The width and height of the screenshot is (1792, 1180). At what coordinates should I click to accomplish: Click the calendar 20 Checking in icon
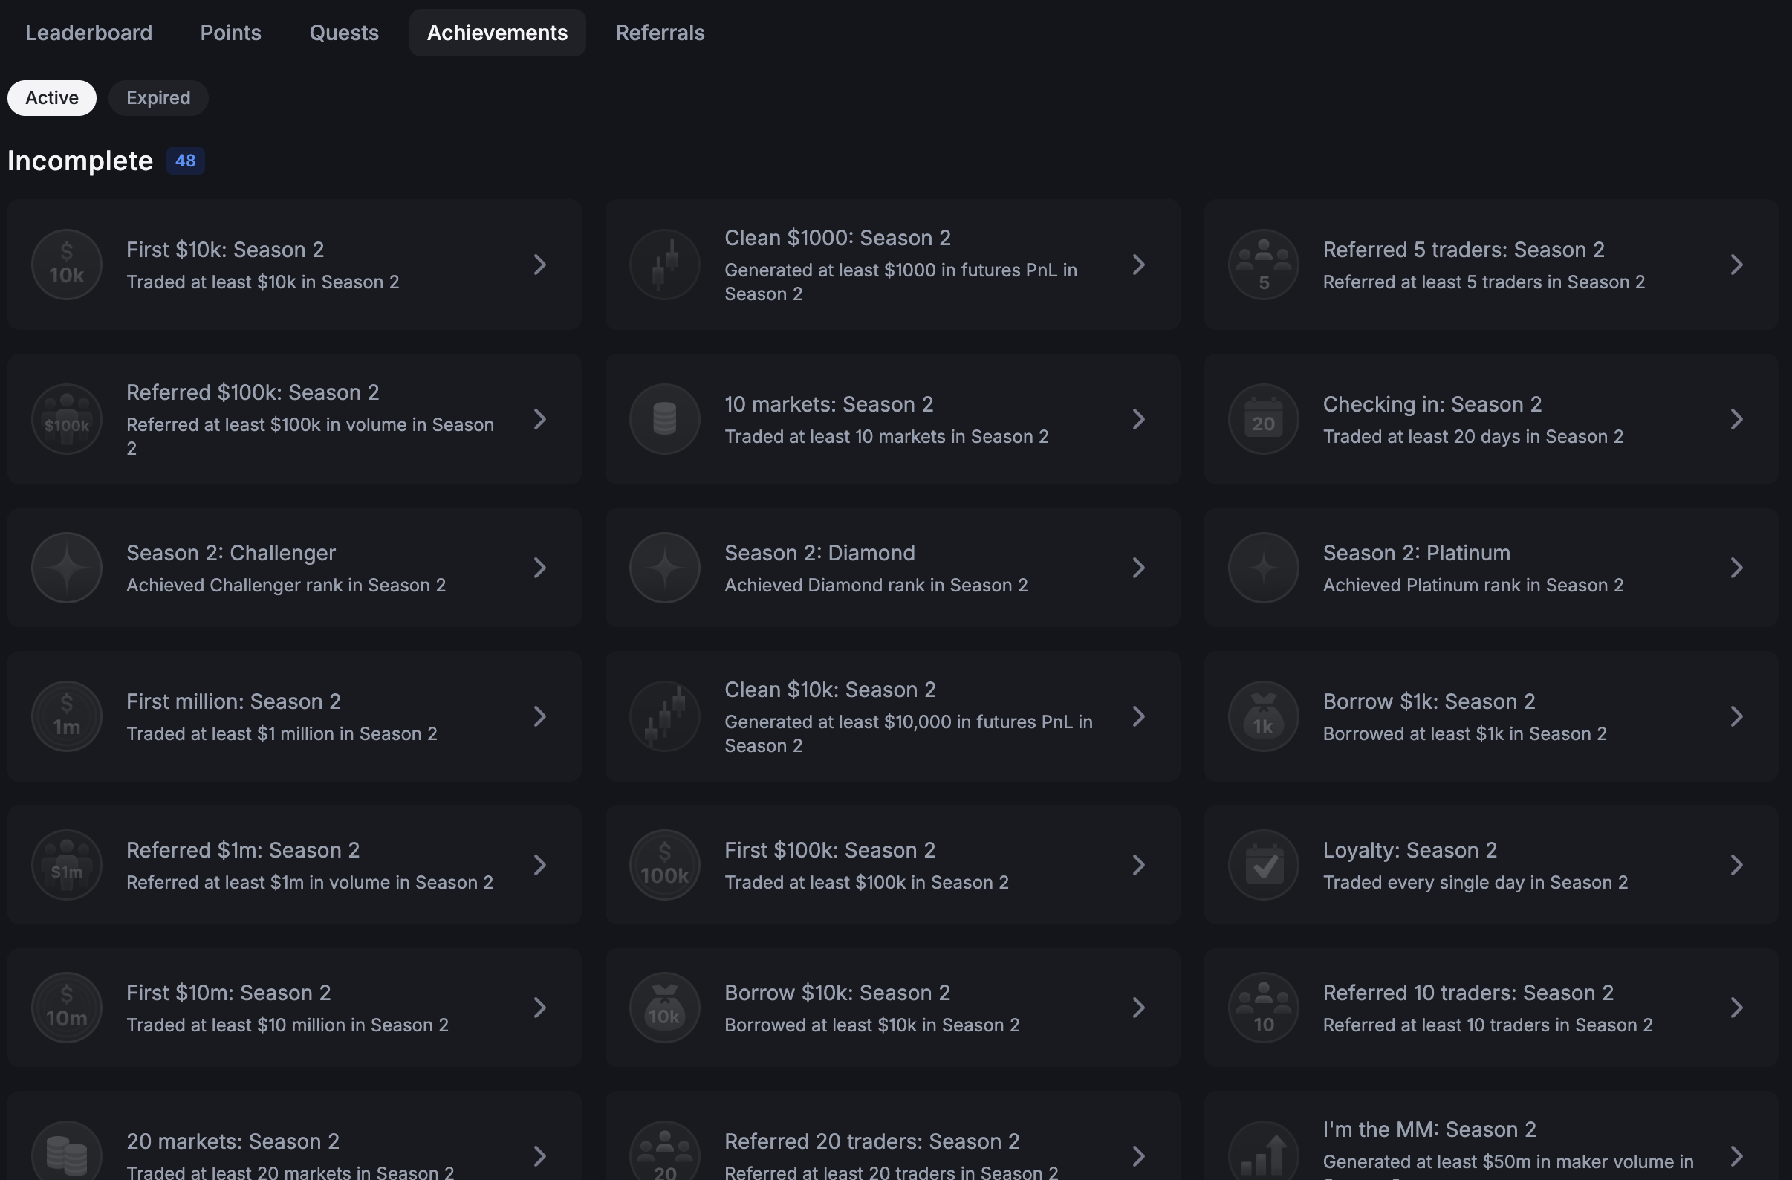coord(1263,419)
